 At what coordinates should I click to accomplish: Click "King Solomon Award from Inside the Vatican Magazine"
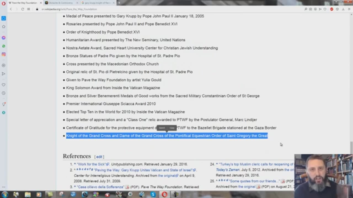coord(113,88)
